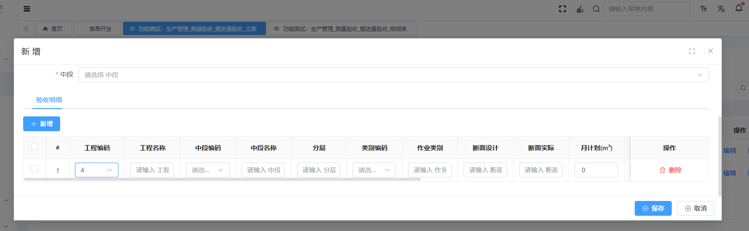Click the hamburger menu collapse icon
This screenshot has width=749, height=231.
[x=27, y=9]
